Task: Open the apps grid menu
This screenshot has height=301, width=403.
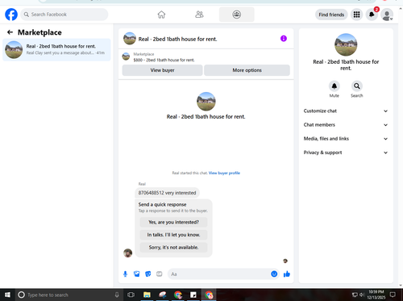Action: pyautogui.click(x=356, y=15)
